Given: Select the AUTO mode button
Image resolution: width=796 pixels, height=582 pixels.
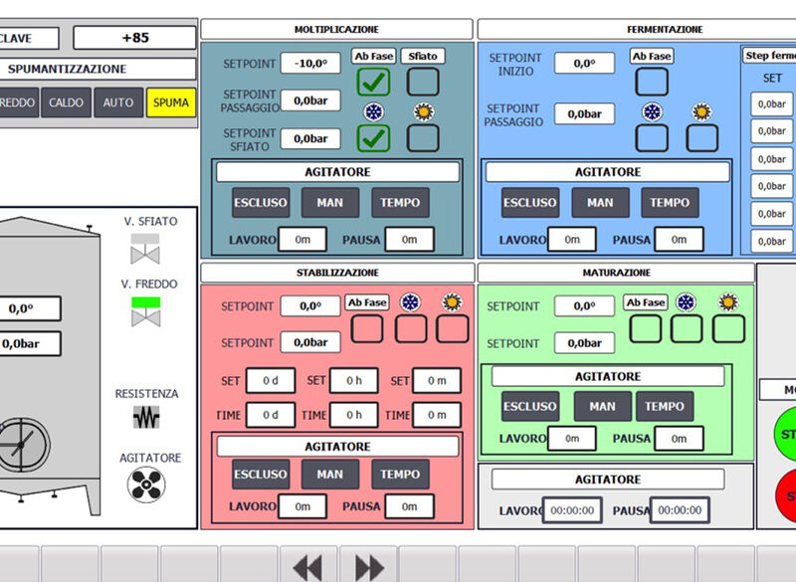Looking at the screenshot, I should 118,102.
